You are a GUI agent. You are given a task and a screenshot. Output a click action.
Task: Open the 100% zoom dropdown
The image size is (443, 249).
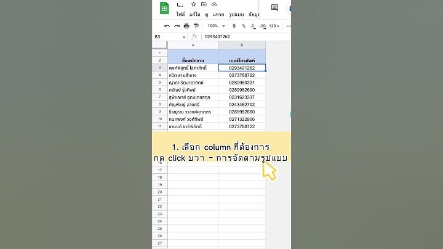click(216, 26)
